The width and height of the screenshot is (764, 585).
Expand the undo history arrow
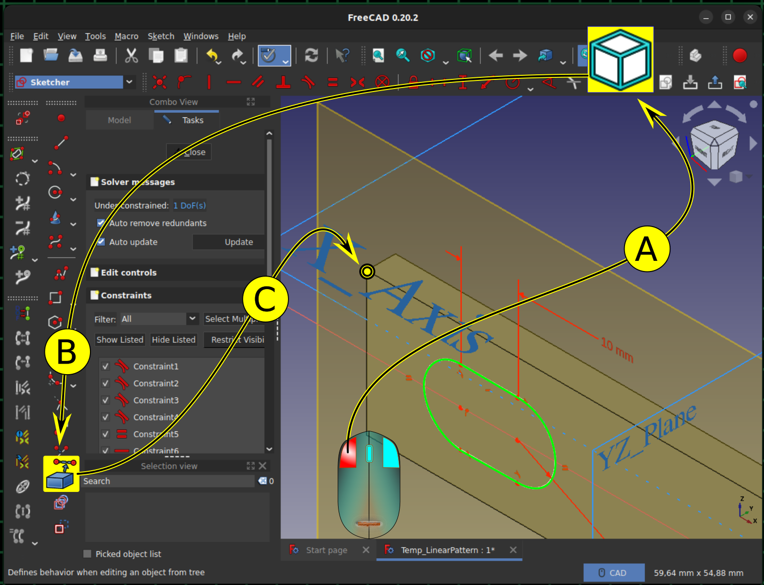(219, 62)
